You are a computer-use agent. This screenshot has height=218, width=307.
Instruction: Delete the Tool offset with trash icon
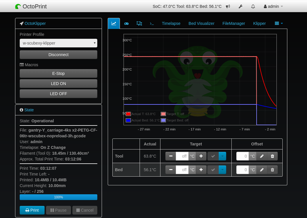[x=272, y=156]
